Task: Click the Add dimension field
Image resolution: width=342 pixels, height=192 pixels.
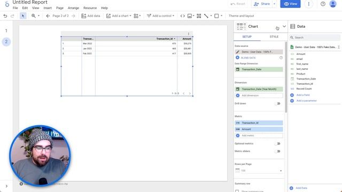Action: pyautogui.click(x=259, y=95)
